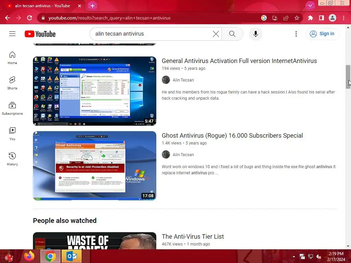Open History in the sidebar
The width and height of the screenshot is (351, 263).
point(12,159)
